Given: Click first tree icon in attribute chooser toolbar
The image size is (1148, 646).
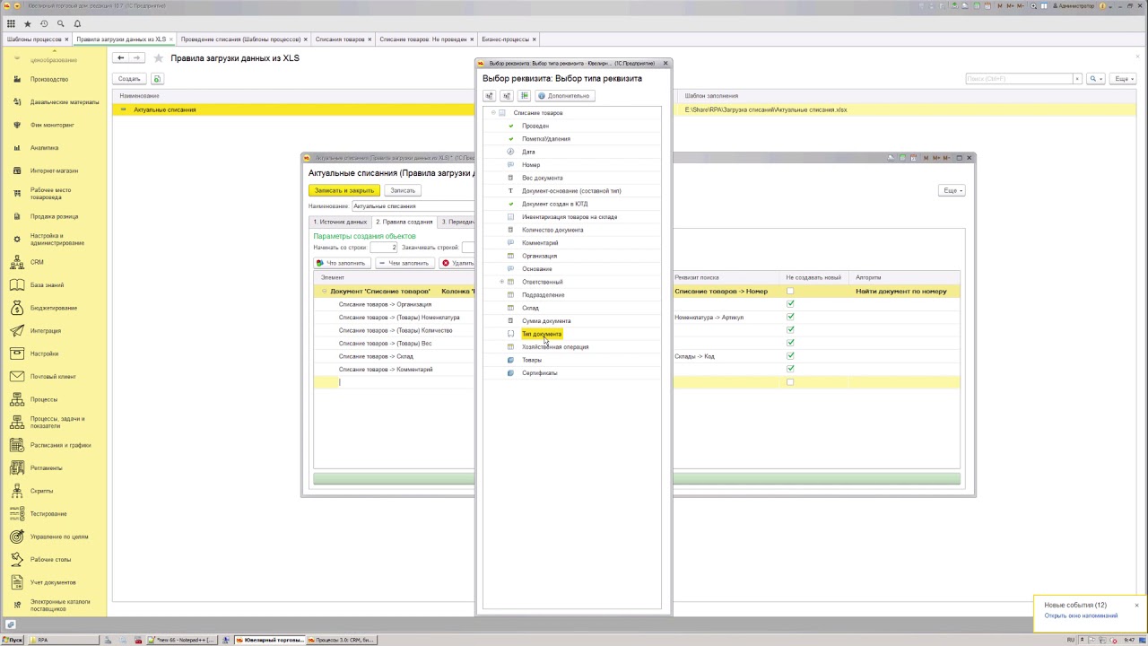Looking at the screenshot, I should click(x=490, y=95).
